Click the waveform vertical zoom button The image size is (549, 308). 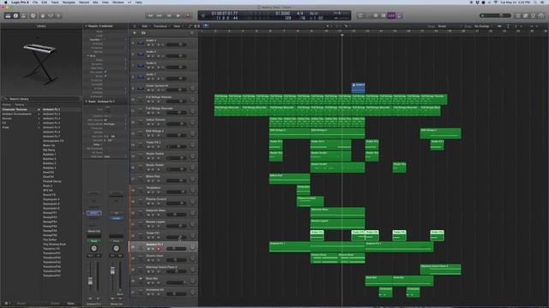pyautogui.click(x=499, y=26)
